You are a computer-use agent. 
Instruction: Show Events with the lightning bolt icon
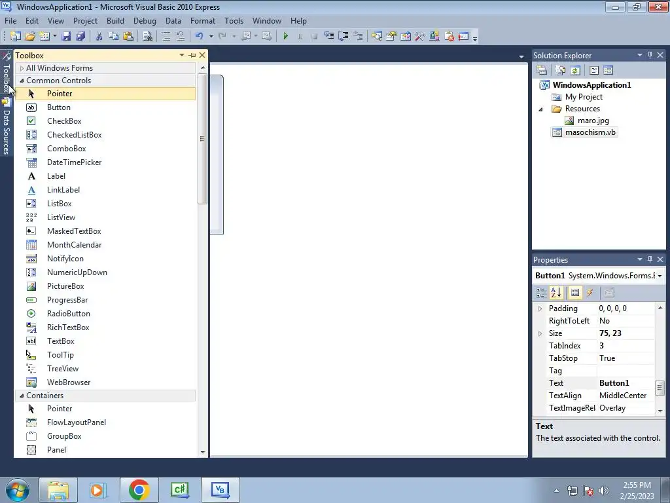590,293
